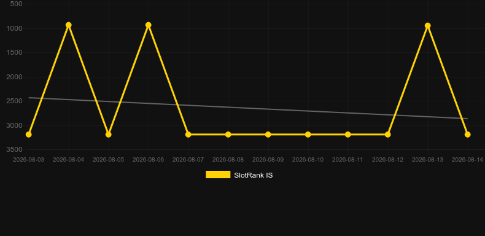Select the data point for 2026-08-10
Screen dimensions: 485x236
click(x=308, y=135)
